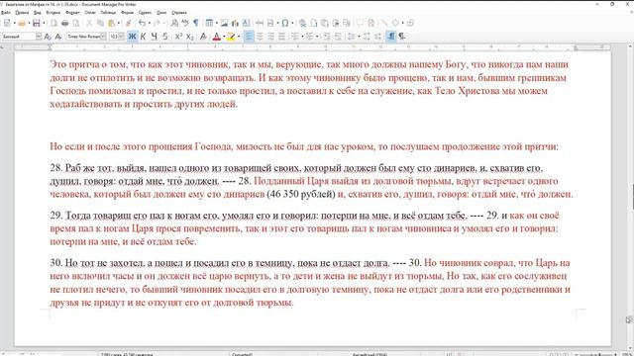This screenshot has height=356, width=634.
Task: Justify the paragraph text
Action: point(281,37)
